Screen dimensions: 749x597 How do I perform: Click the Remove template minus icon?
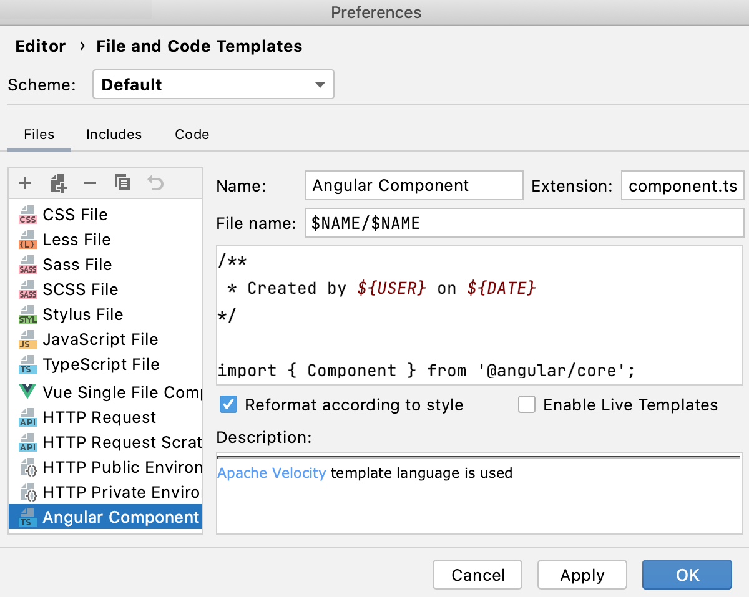pos(90,183)
